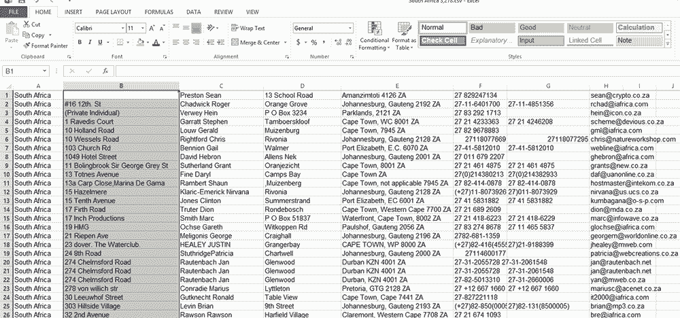Open fill color dropdown arrow
The height and width of the screenshot is (318, 680).
tap(148, 42)
